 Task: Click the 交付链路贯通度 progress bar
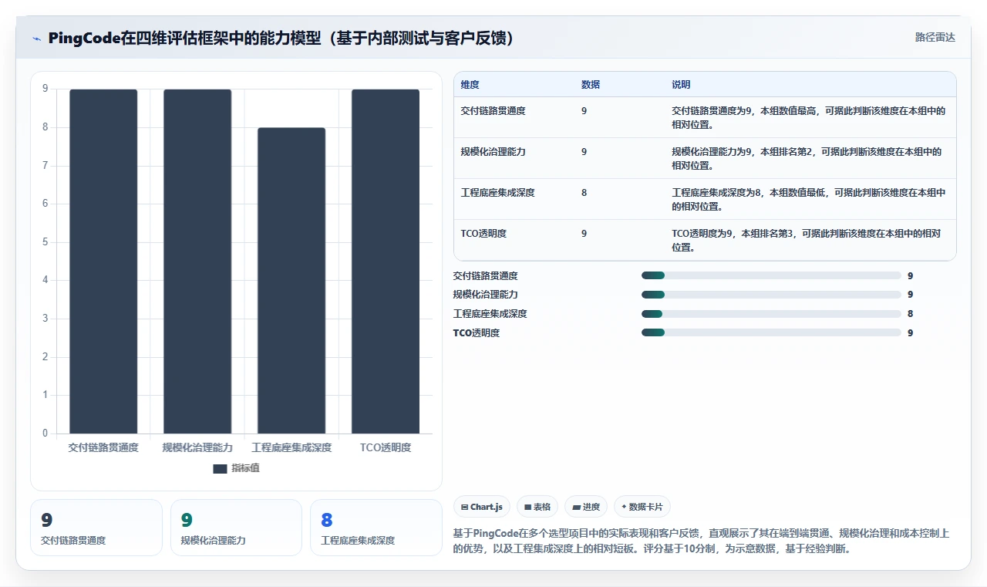(771, 275)
